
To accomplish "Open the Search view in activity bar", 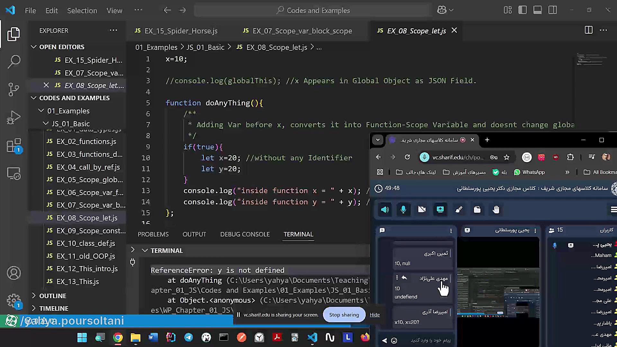I will pyautogui.click(x=13, y=62).
